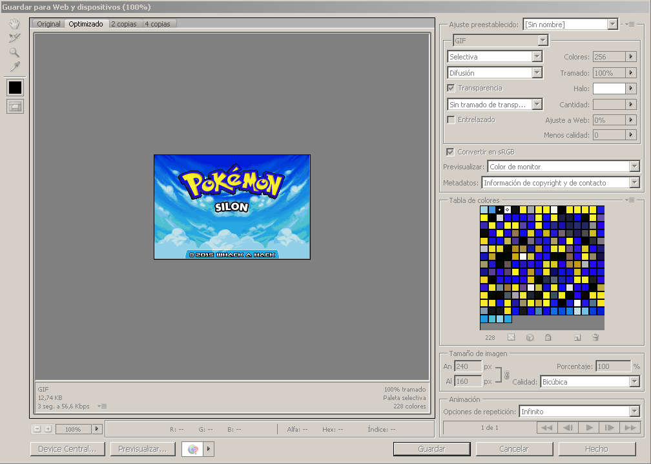This screenshot has width=651, height=464.
Task: Click the Hecho button
Action: (x=597, y=449)
